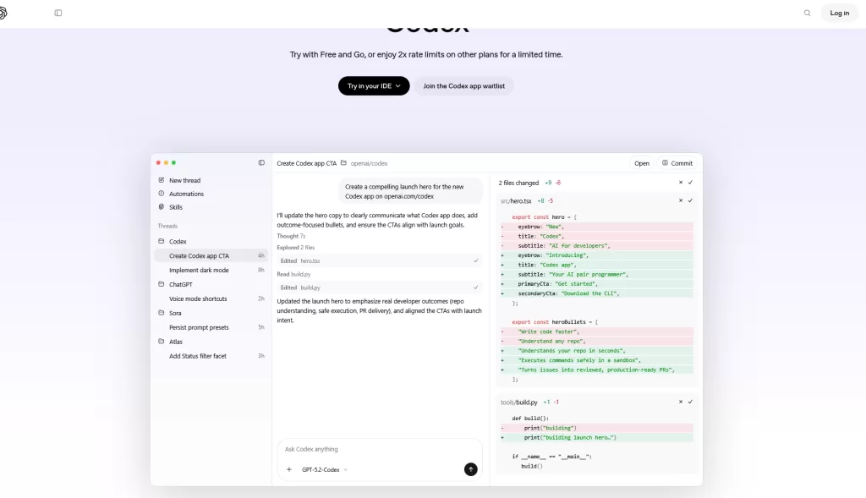Viewport: 866px width, 498px height.
Task: Click the green window dot in mockup
Action: [x=173, y=163]
